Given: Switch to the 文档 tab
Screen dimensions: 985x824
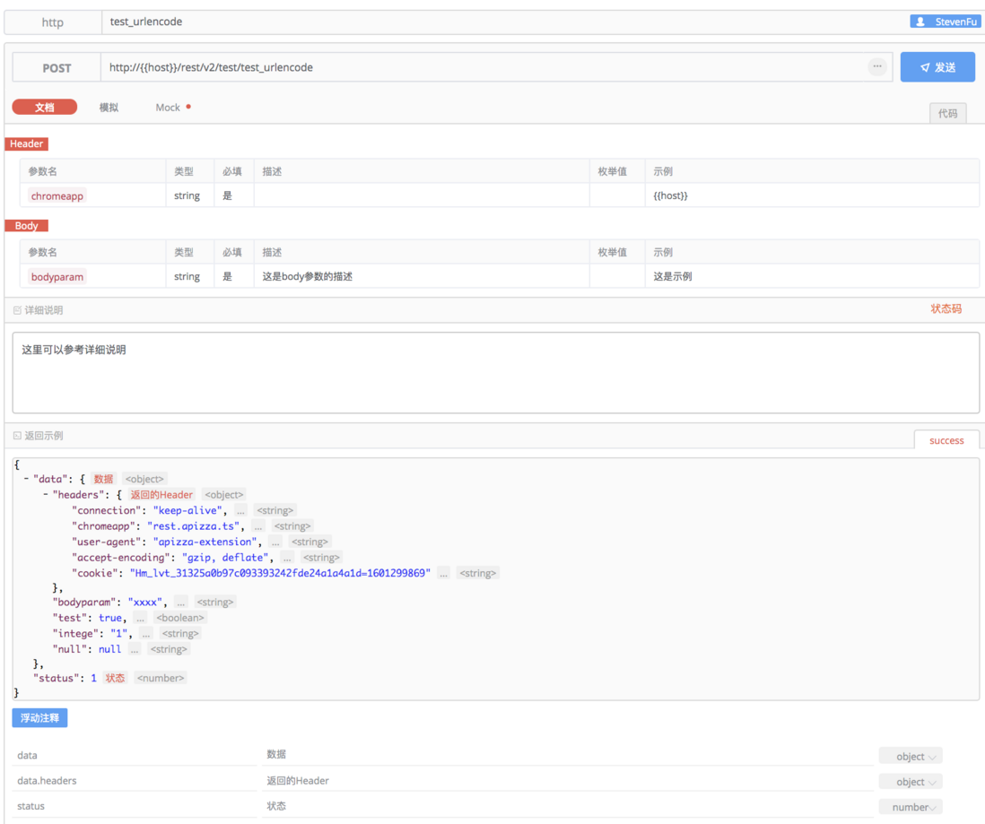Looking at the screenshot, I should pos(45,108).
